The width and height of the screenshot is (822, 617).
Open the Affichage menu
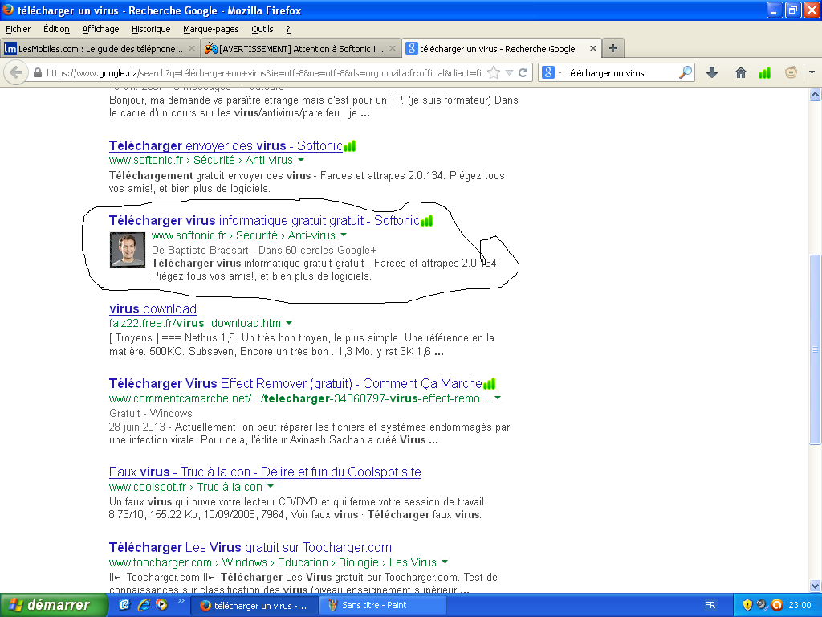[100, 29]
